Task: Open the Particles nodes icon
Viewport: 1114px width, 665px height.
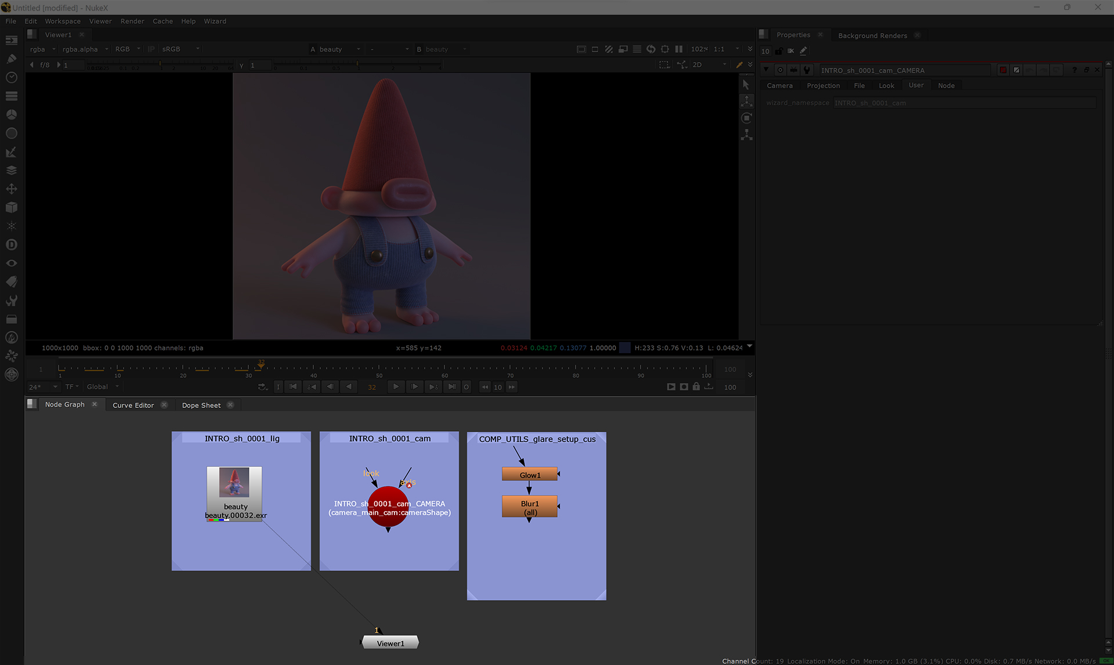Action: (11, 226)
